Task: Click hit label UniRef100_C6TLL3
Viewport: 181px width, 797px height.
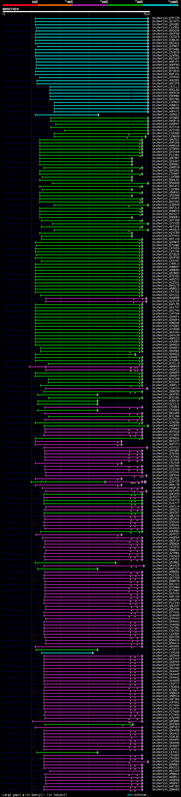Action: click(x=166, y=87)
